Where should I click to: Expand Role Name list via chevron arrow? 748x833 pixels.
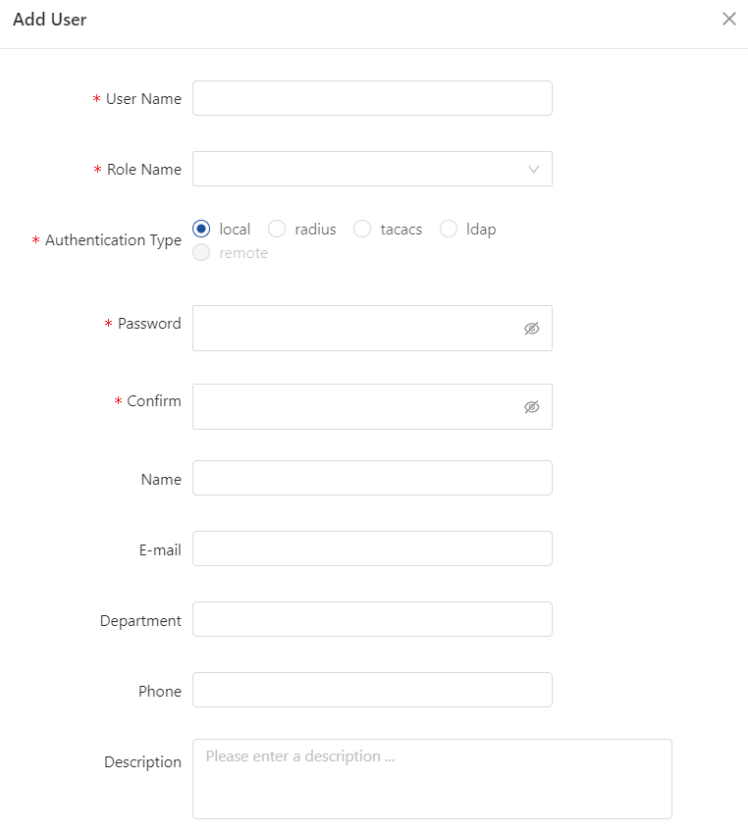(534, 170)
